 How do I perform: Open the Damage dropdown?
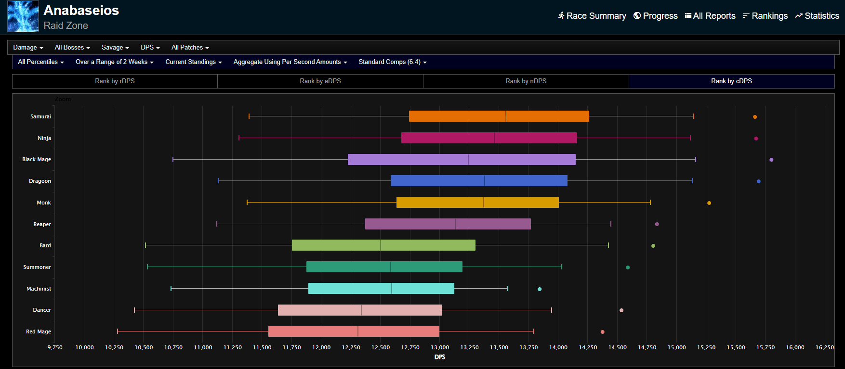28,48
